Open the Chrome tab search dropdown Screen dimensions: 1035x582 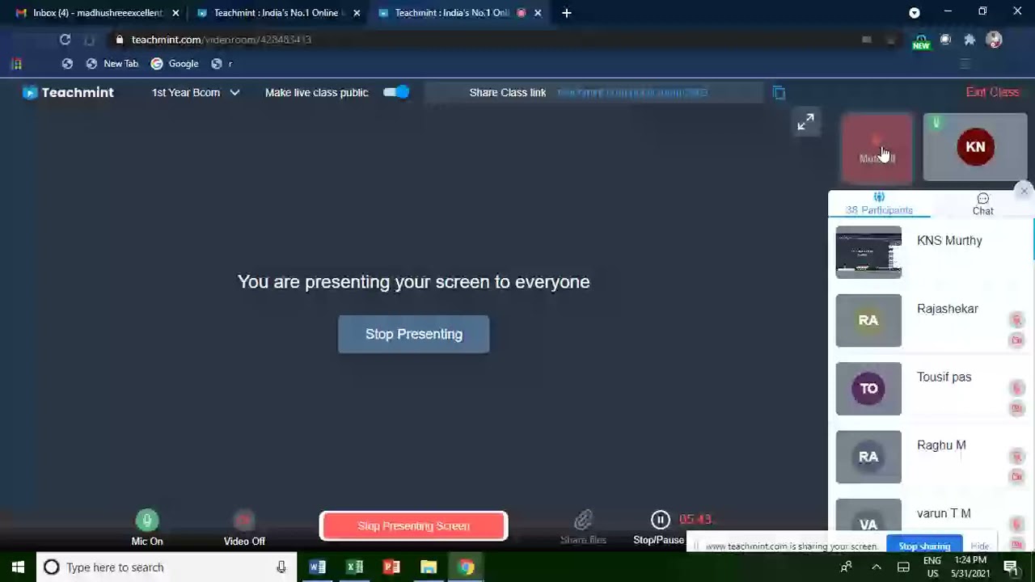click(x=915, y=13)
